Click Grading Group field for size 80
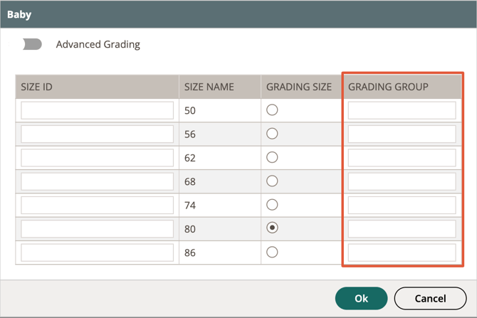This screenshot has width=477, height=318. pyautogui.click(x=402, y=229)
